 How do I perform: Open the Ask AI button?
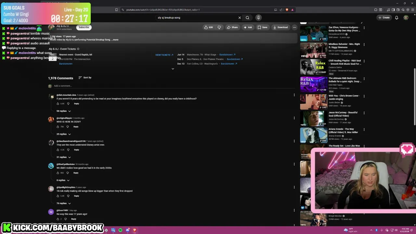248,27
